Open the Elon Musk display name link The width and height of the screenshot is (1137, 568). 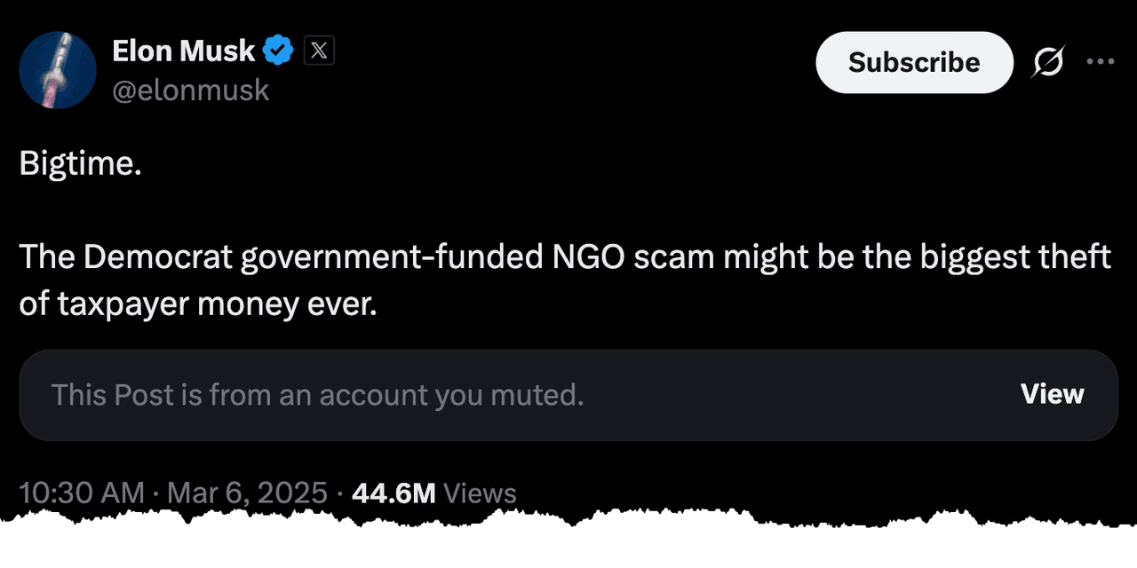coord(184,51)
